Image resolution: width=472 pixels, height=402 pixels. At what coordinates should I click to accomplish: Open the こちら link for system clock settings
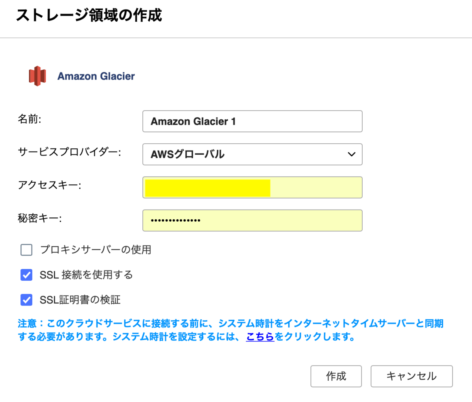(260, 337)
